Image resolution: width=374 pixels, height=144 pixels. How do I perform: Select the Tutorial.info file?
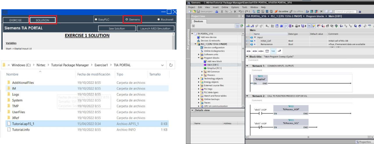click(x=87, y=130)
